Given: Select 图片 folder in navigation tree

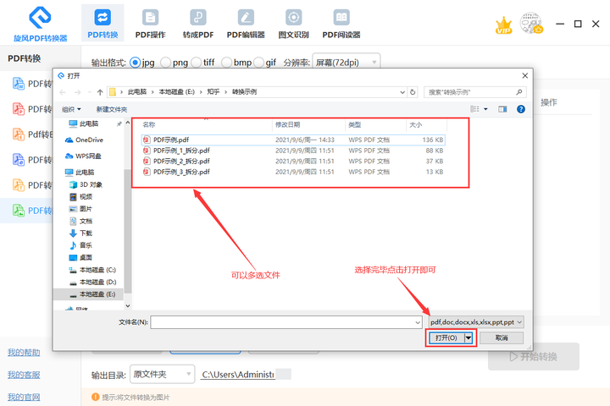Looking at the screenshot, I should click(x=81, y=209).
